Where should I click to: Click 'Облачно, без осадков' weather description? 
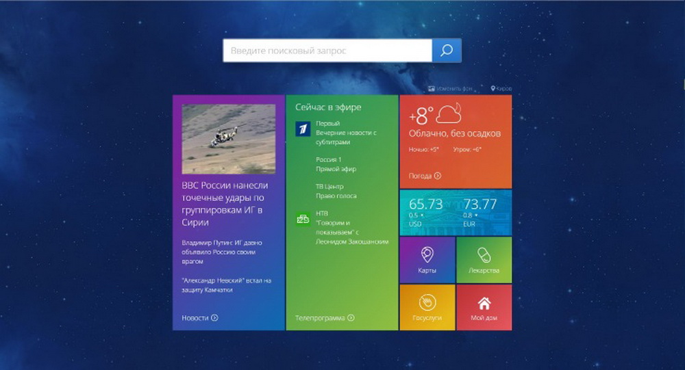(455, 133)
